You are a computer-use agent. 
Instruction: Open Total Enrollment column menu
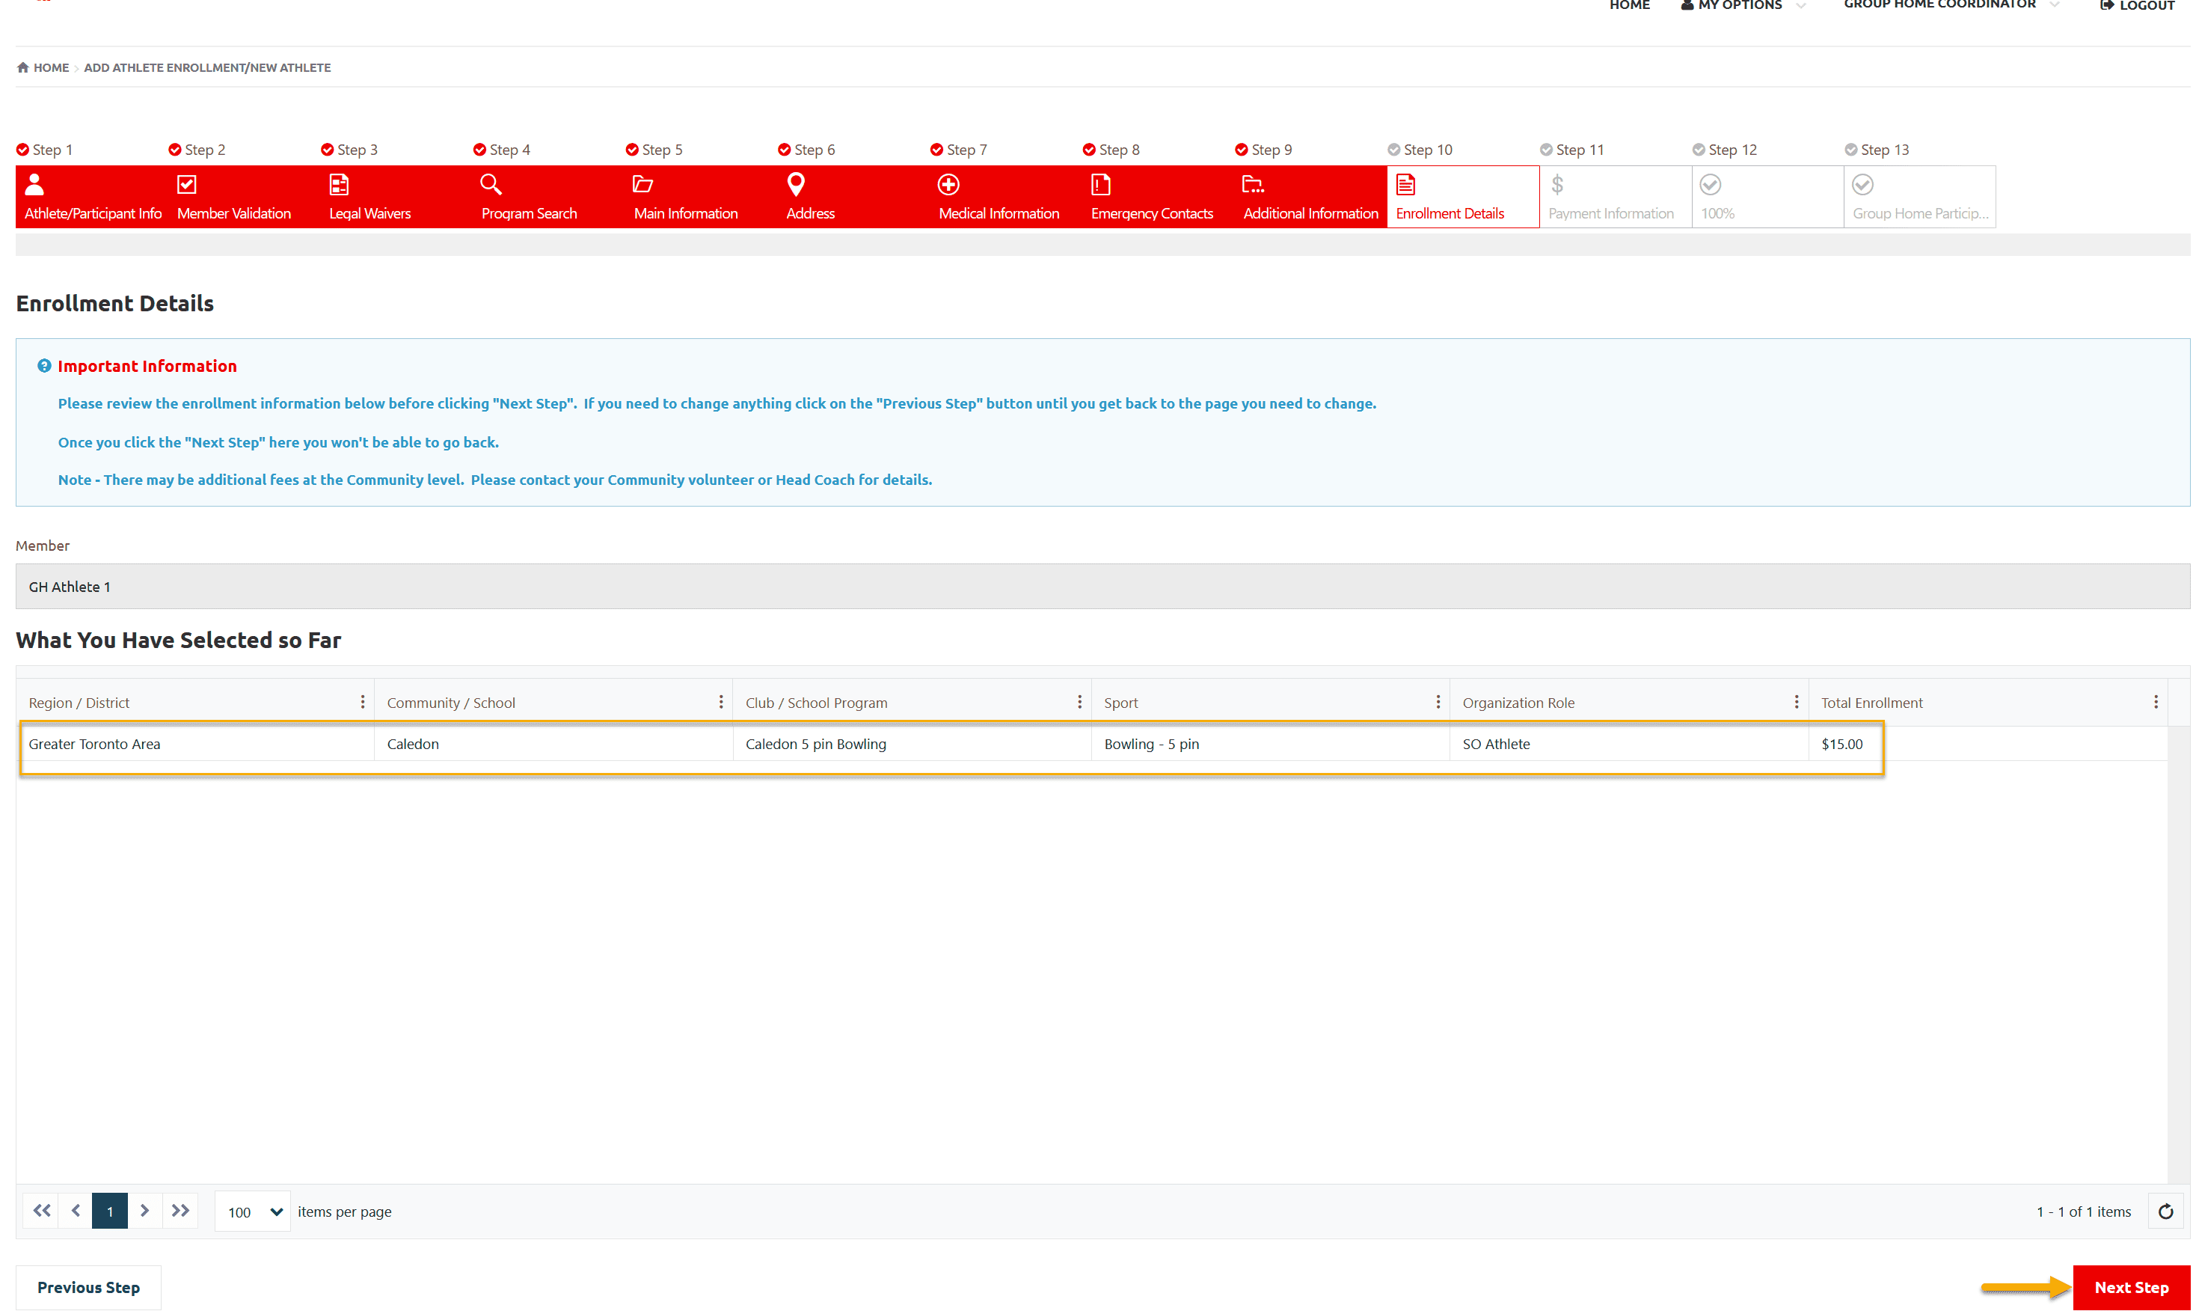pos(2156,701)
